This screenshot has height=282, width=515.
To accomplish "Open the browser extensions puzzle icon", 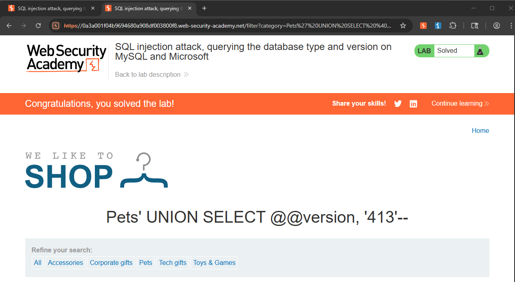I will [x=453, y=26].
